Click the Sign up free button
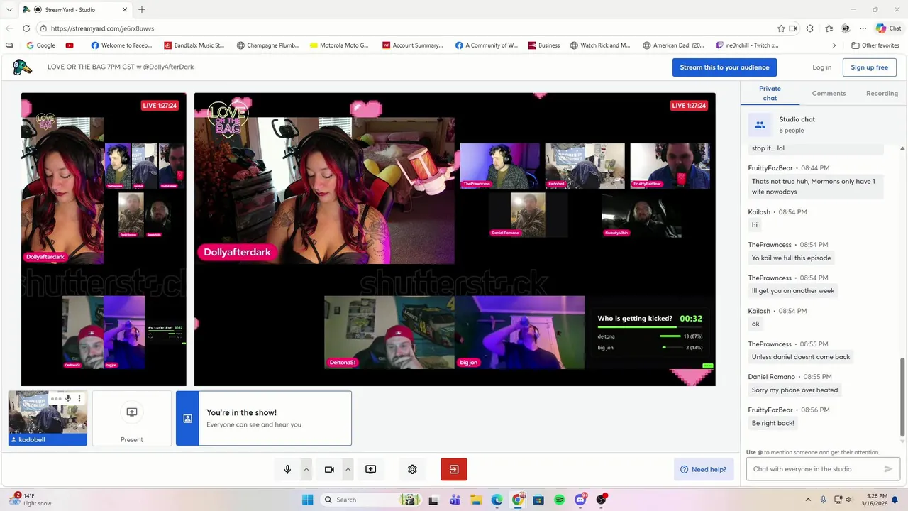The height and width of the screenshot is (511, 908). point(869,67)
